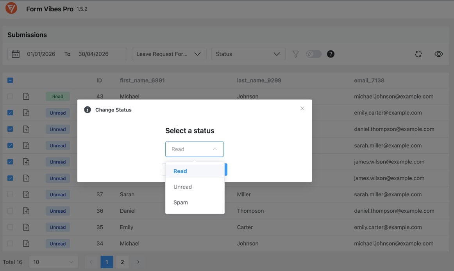Image resolution: width=454 pixels, height=271 pixels.
Task: Uncheck the emily.carter@example.com checked row
Action: click(x=10, y=113)
